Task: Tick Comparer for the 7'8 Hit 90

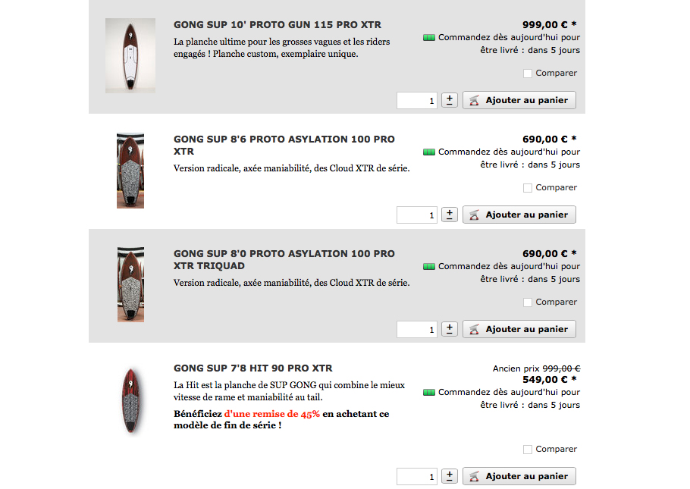Action: (528, 450)
